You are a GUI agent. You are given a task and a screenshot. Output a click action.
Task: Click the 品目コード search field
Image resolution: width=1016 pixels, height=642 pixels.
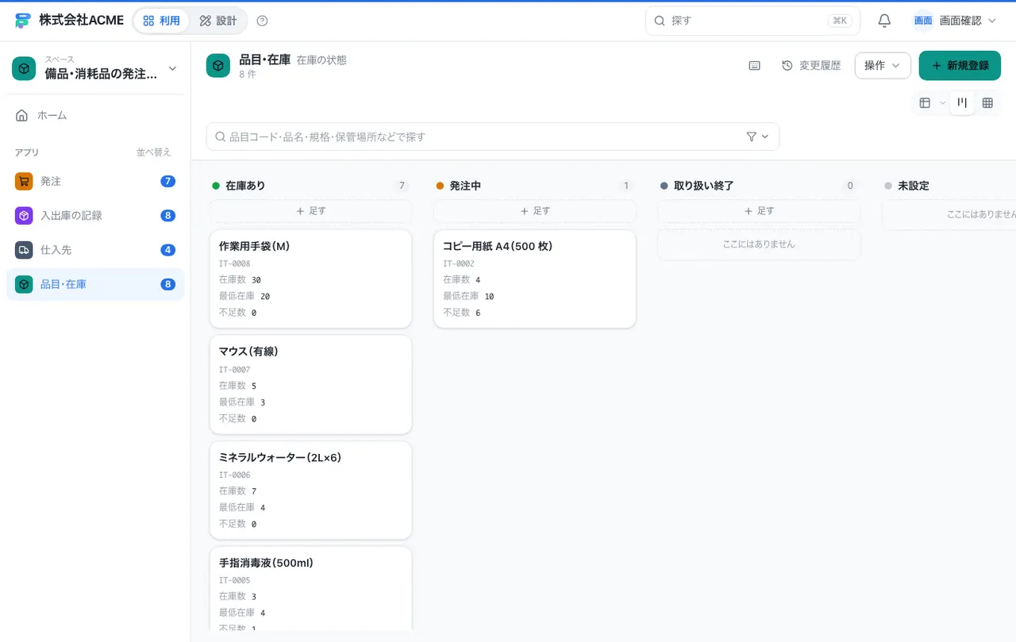[493, 136]
